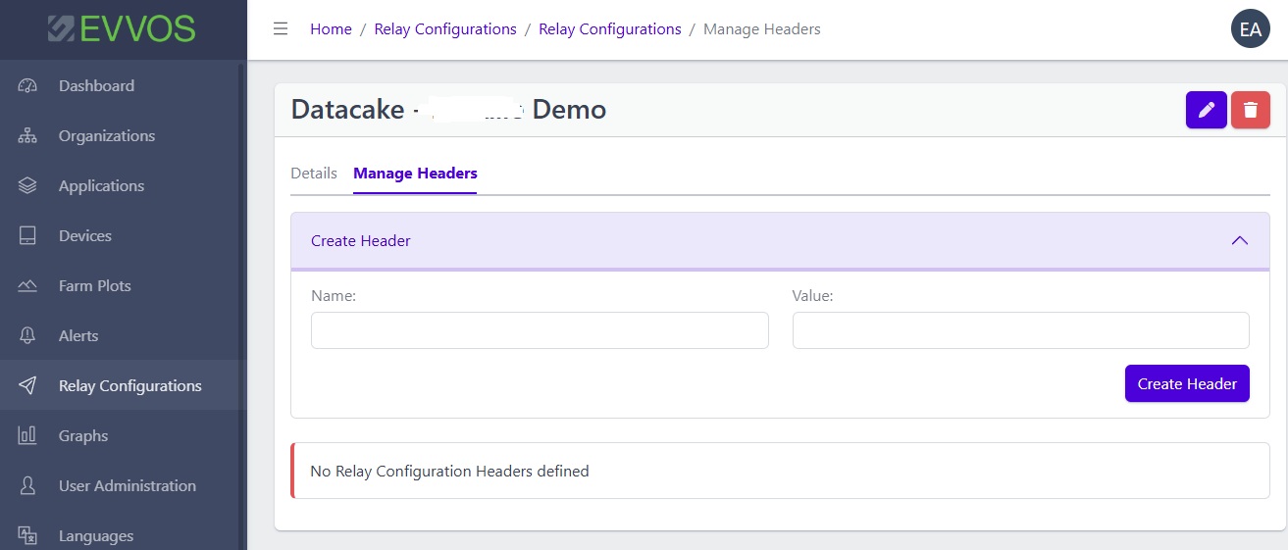Select the Manage Headers tab
Viewport: 1288px width, 550px height.
click(x=415, y=174)
